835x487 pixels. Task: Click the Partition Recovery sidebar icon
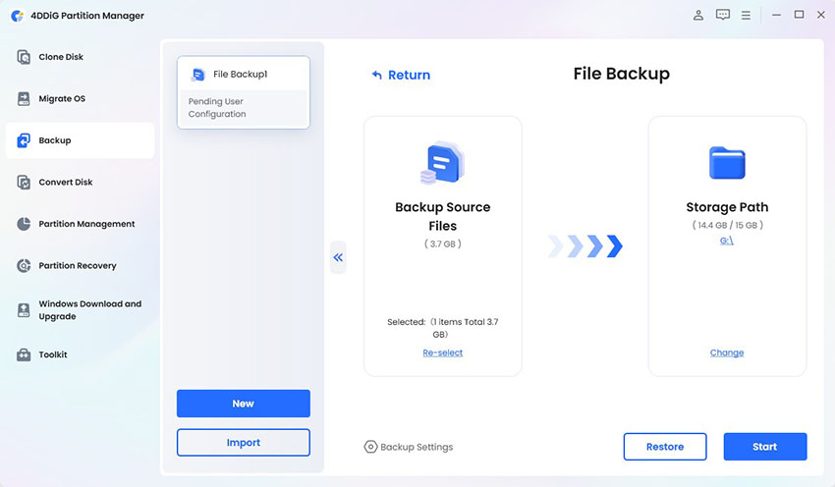tap(24, 265)
